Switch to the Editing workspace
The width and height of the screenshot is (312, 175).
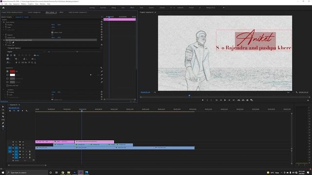click(114, 8)
